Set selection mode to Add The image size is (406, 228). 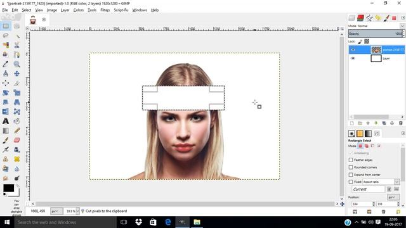367,146
